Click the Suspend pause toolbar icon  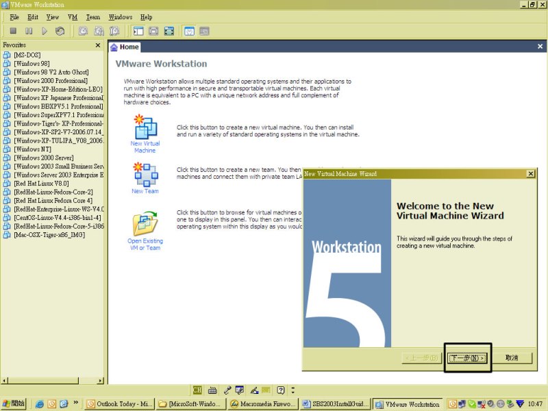click(29, 31)
